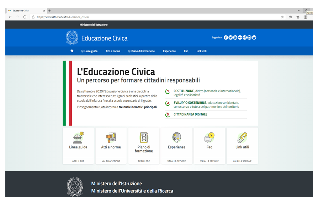The width and height of the screenshot is (313, 197).
Task: Add page to favorites with star icon
Action: click(282, 17)
